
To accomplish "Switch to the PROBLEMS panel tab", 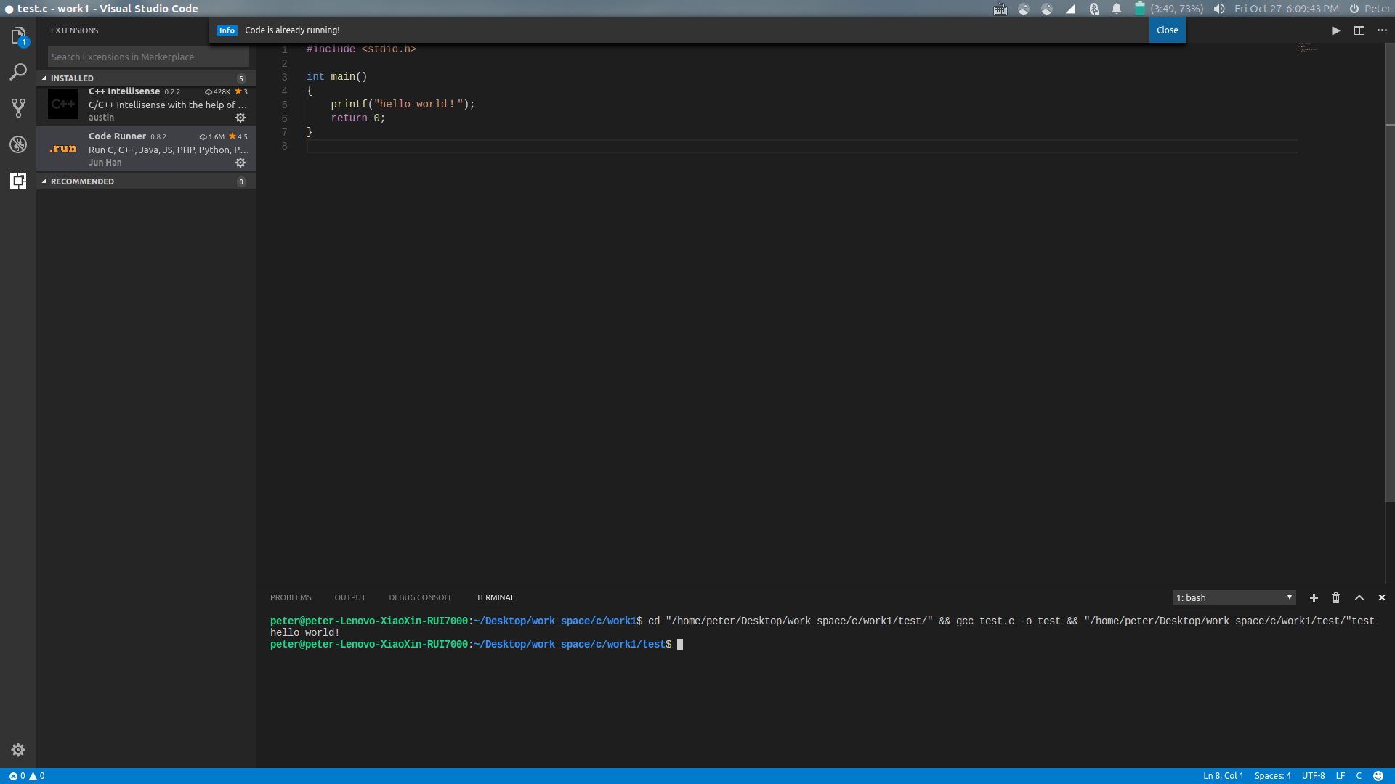I will click(291, 597).
